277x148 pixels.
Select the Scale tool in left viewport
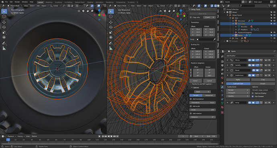point(4,32)
